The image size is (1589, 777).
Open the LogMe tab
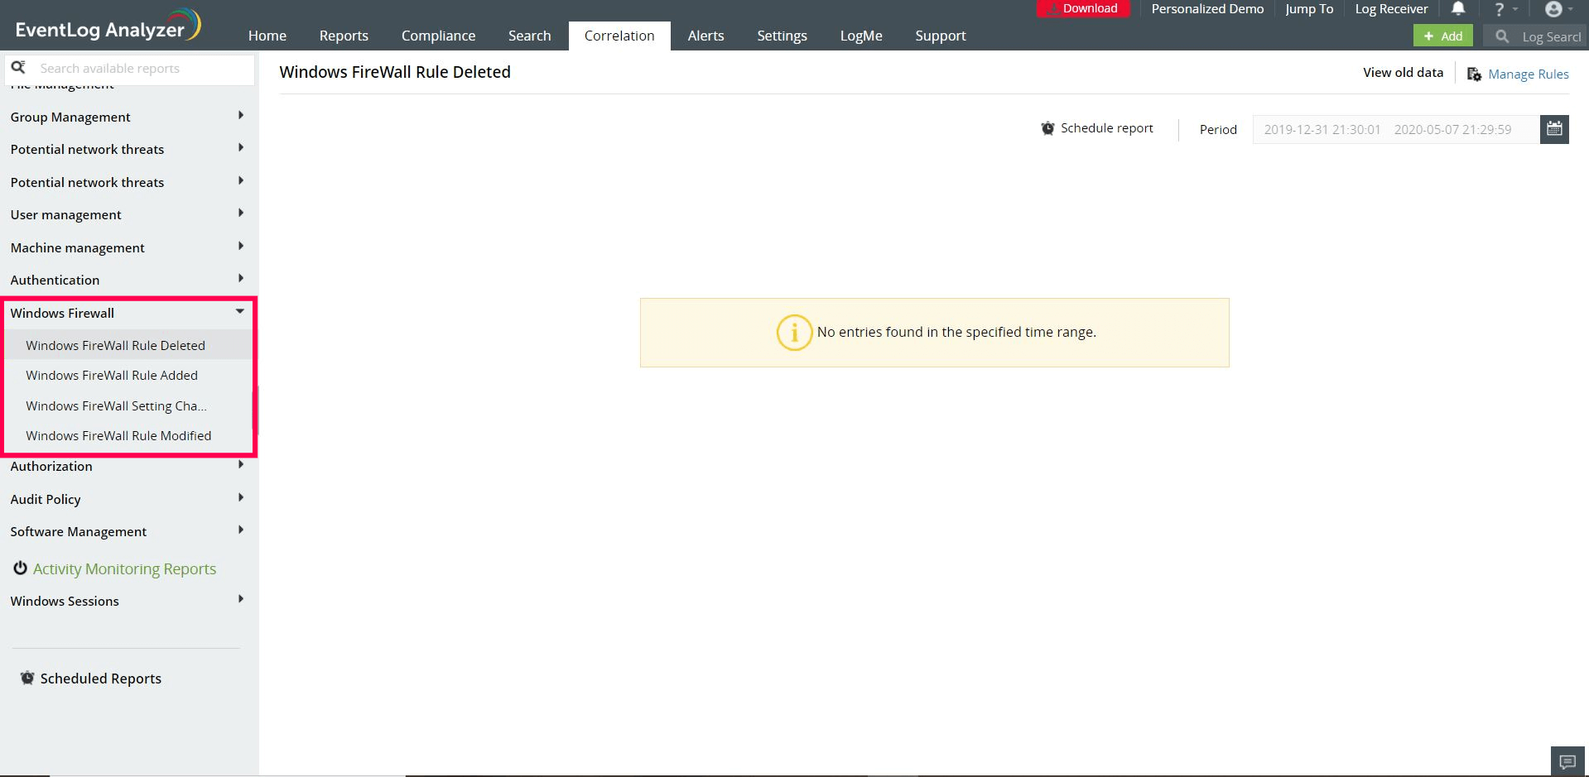(x=861, y=36)
